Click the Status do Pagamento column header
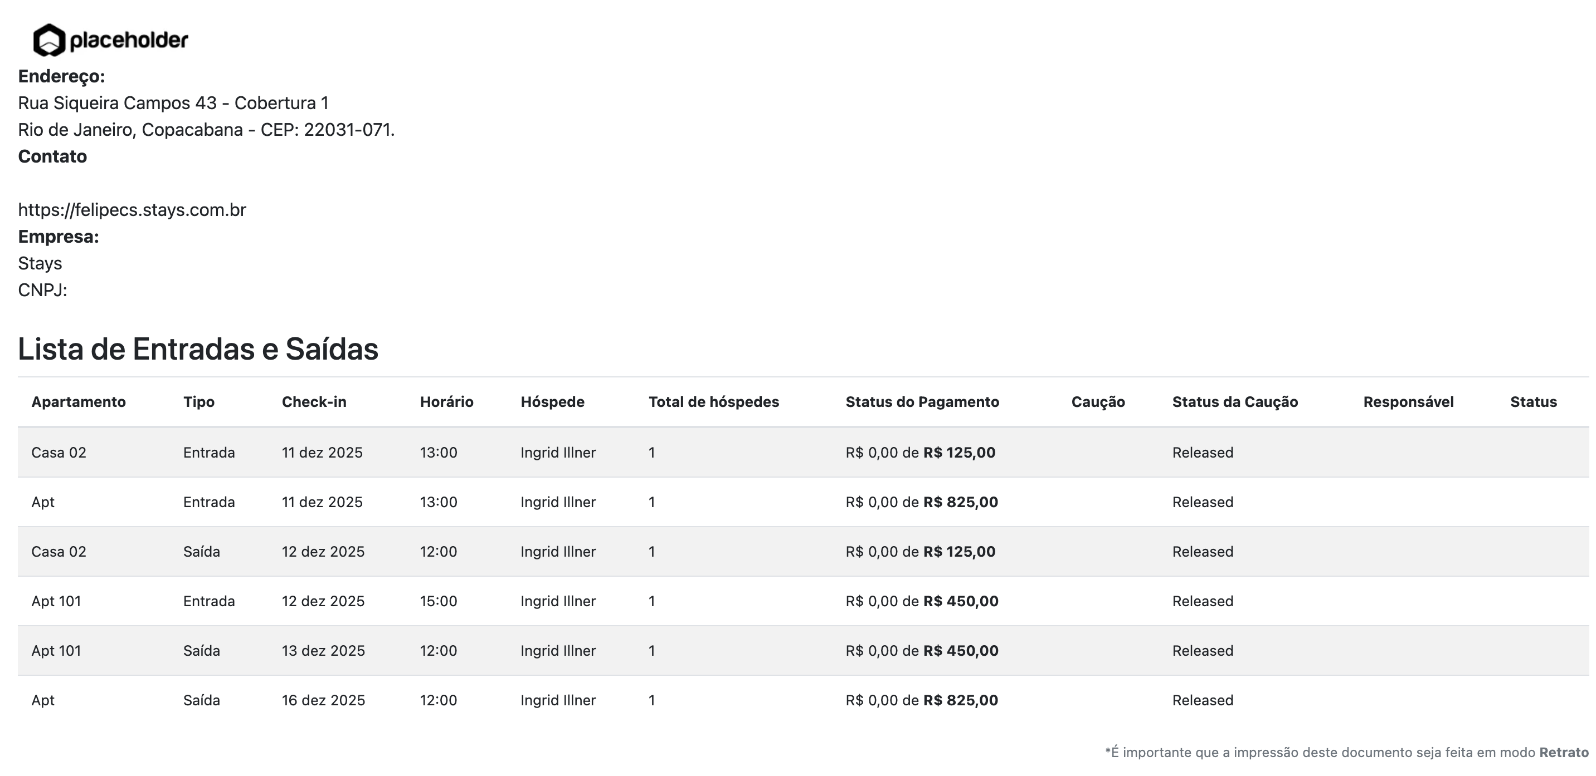Image resolution: width=1596 pixels, height=776 pixels. pyautogui.click(x=922, y=401)
